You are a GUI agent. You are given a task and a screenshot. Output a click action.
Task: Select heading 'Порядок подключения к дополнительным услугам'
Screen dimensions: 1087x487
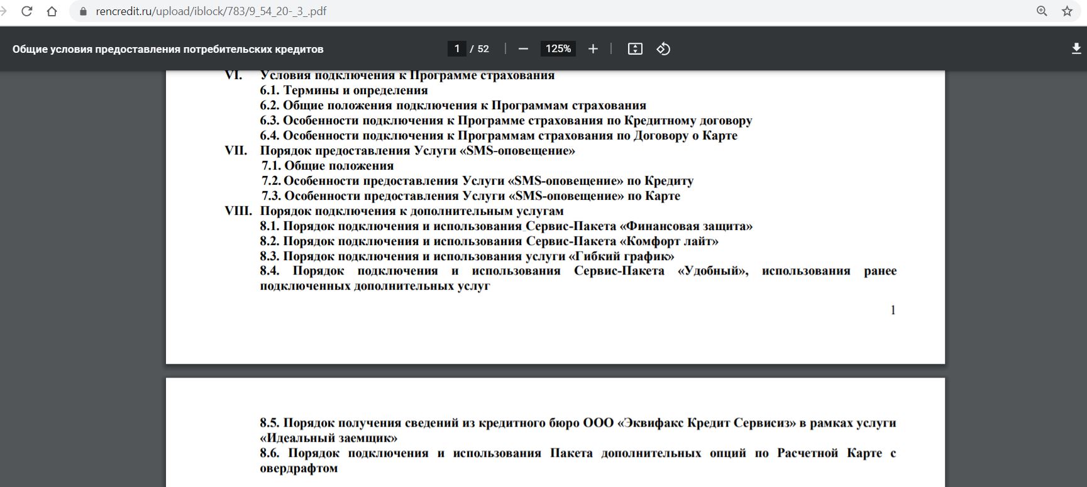point(412,211)
